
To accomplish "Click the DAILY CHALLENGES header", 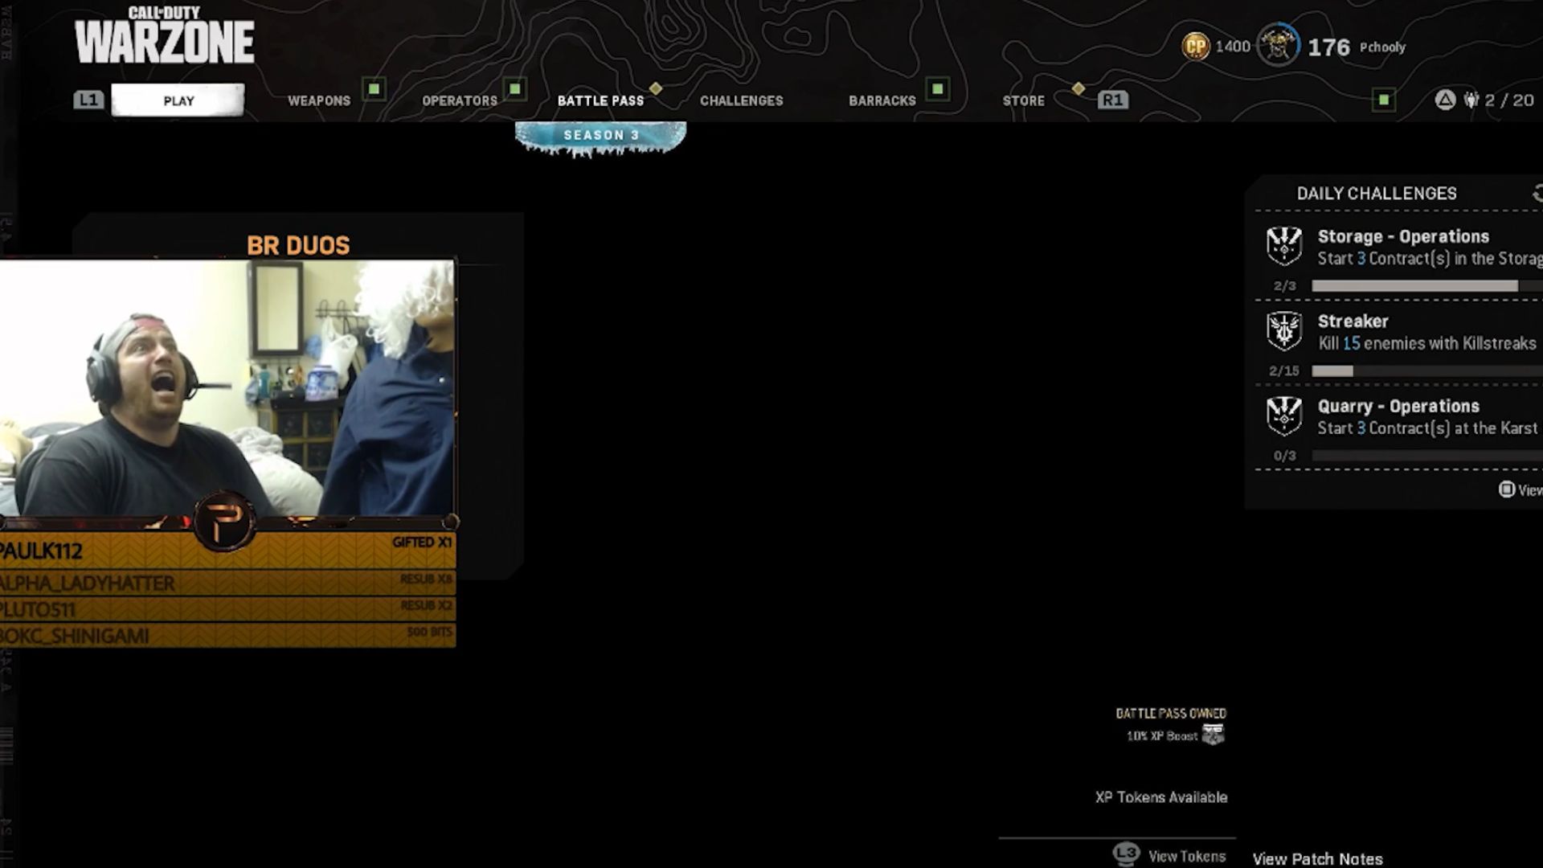I will point(1376,194).
